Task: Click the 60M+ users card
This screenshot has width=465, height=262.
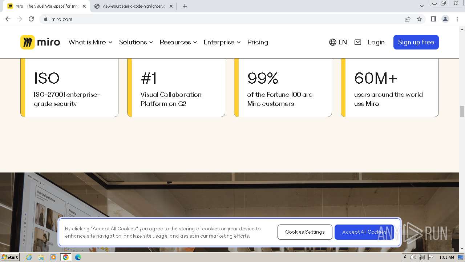Action: (390, 88)
